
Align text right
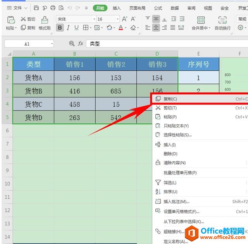pos(164,28)
